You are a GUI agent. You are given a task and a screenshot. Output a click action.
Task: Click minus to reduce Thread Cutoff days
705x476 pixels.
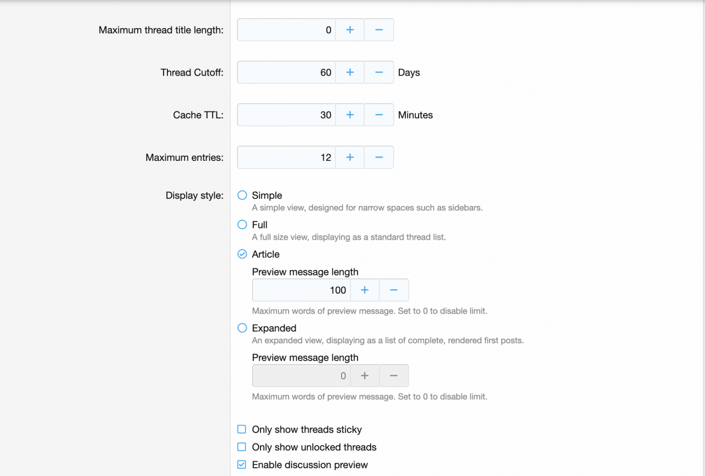coord(379,72)
